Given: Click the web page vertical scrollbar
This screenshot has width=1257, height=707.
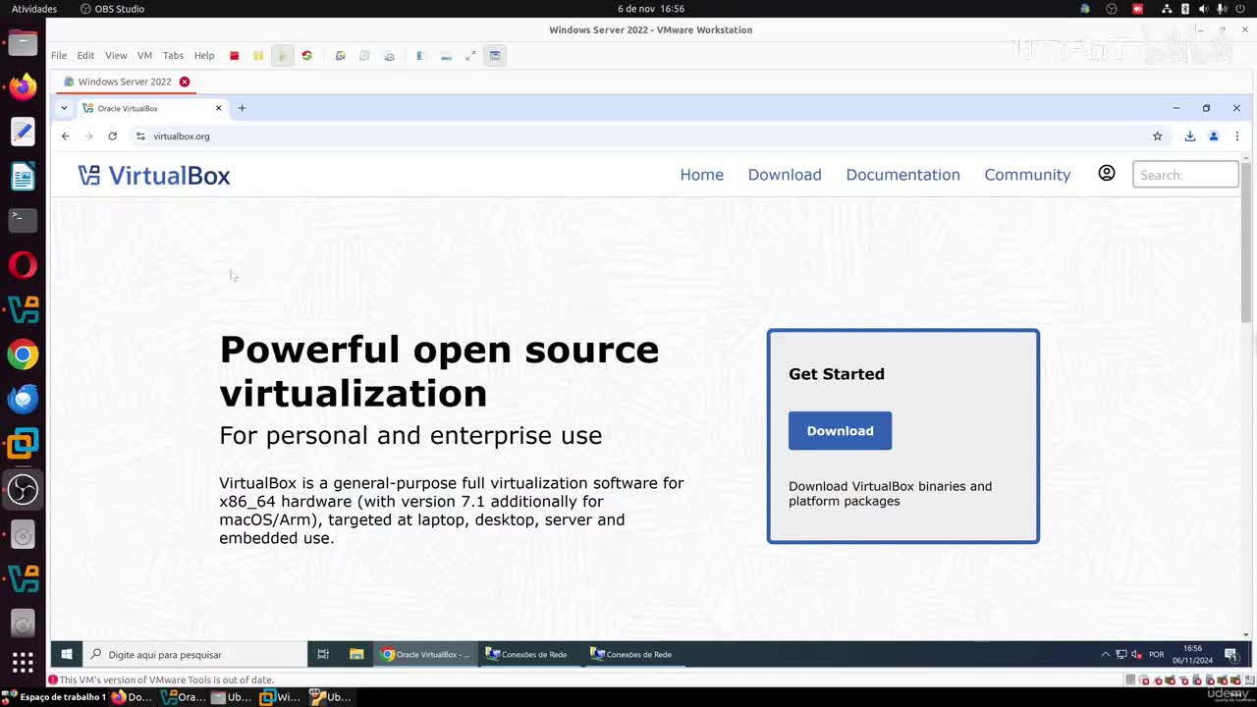Looking at the screenshot, I should pyautogui.click(x=1246, y=242).
